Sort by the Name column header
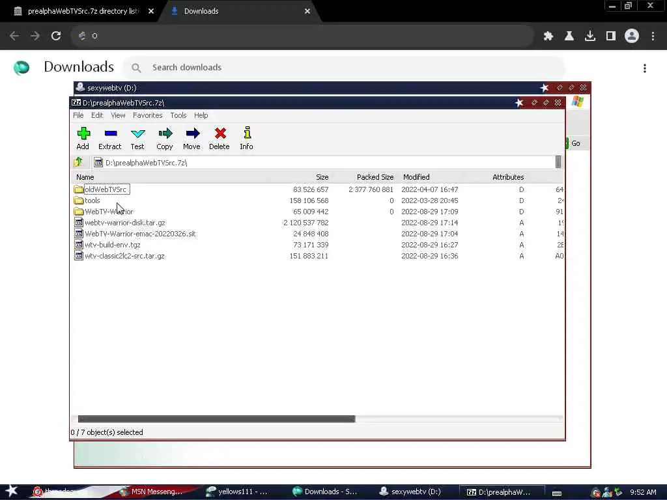This screenshot has width=667, height=500. [x=85, y=177]
